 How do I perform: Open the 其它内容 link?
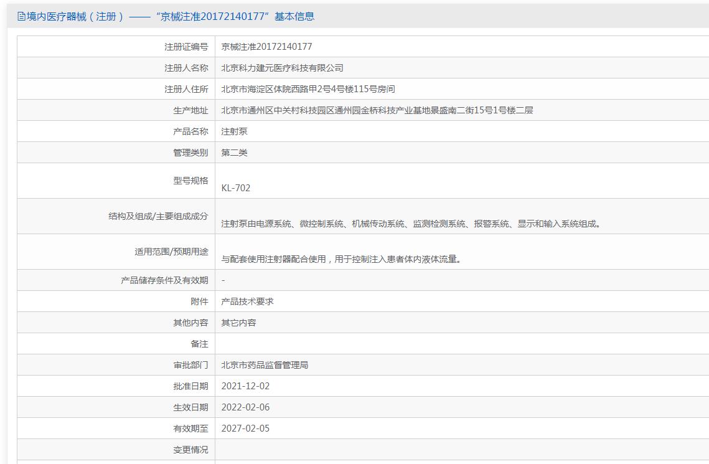coord(239,323)
